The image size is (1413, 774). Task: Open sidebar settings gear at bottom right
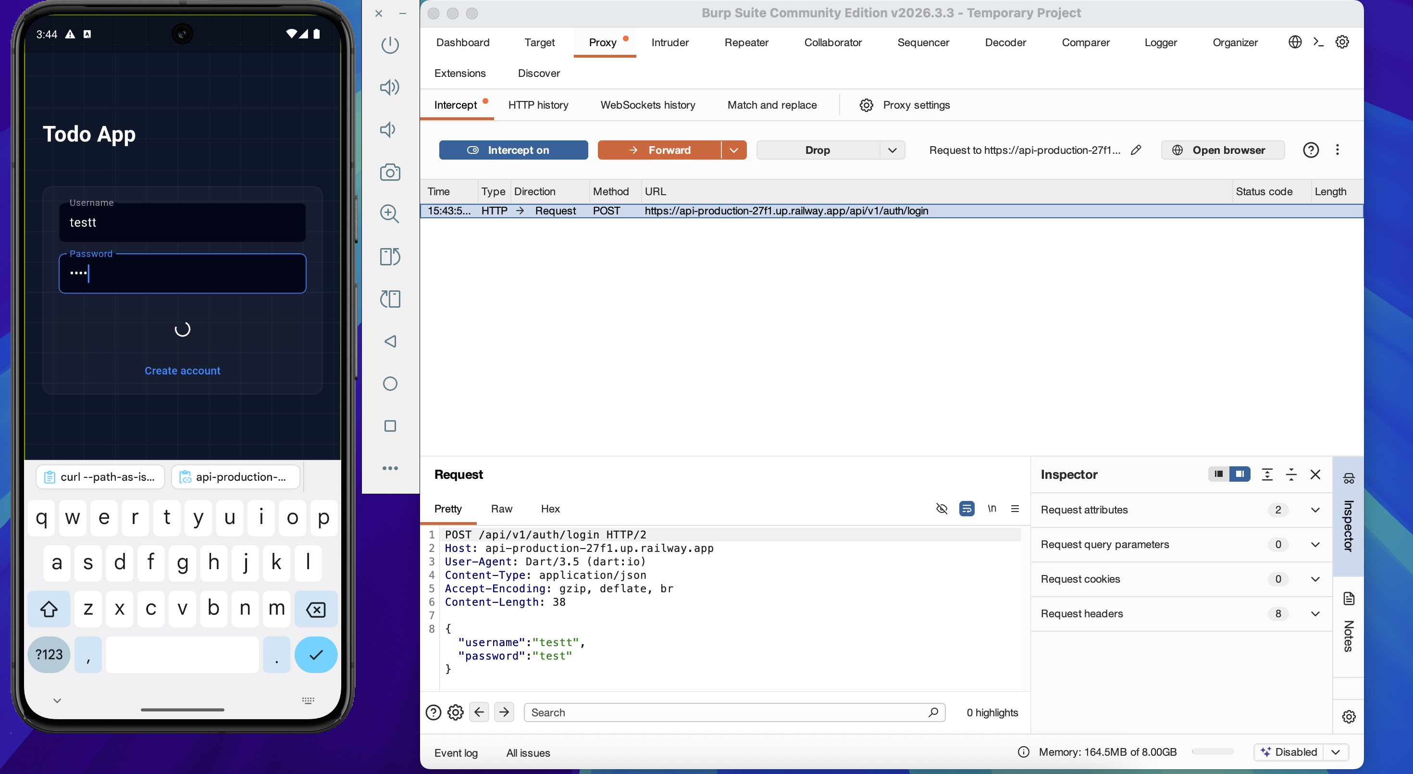[1349, 716]
